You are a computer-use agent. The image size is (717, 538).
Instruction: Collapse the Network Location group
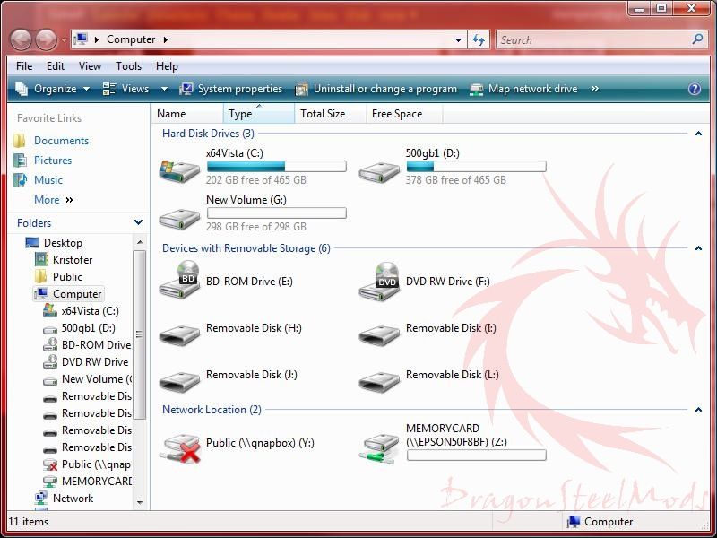pyautogui.click(x=698, y=410)
